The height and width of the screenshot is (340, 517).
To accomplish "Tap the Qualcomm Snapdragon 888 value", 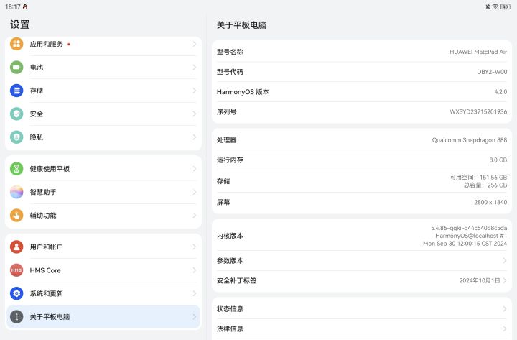I will click(x=470, y=140).
